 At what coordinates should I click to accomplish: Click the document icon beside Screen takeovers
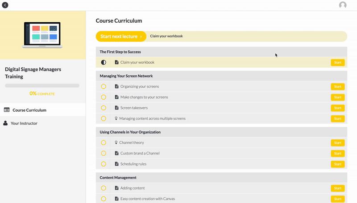point(116,108)
